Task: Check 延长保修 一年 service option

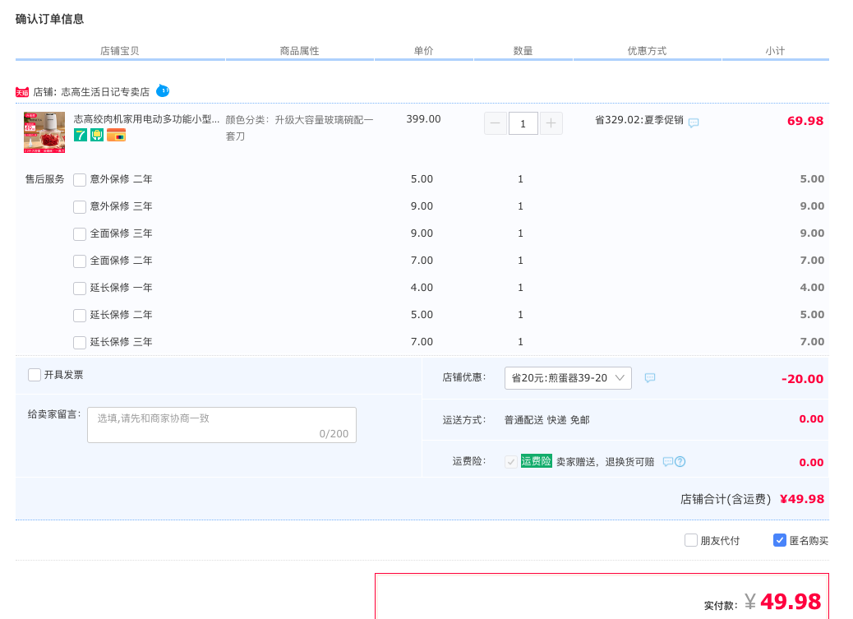Action: point(80,288)
